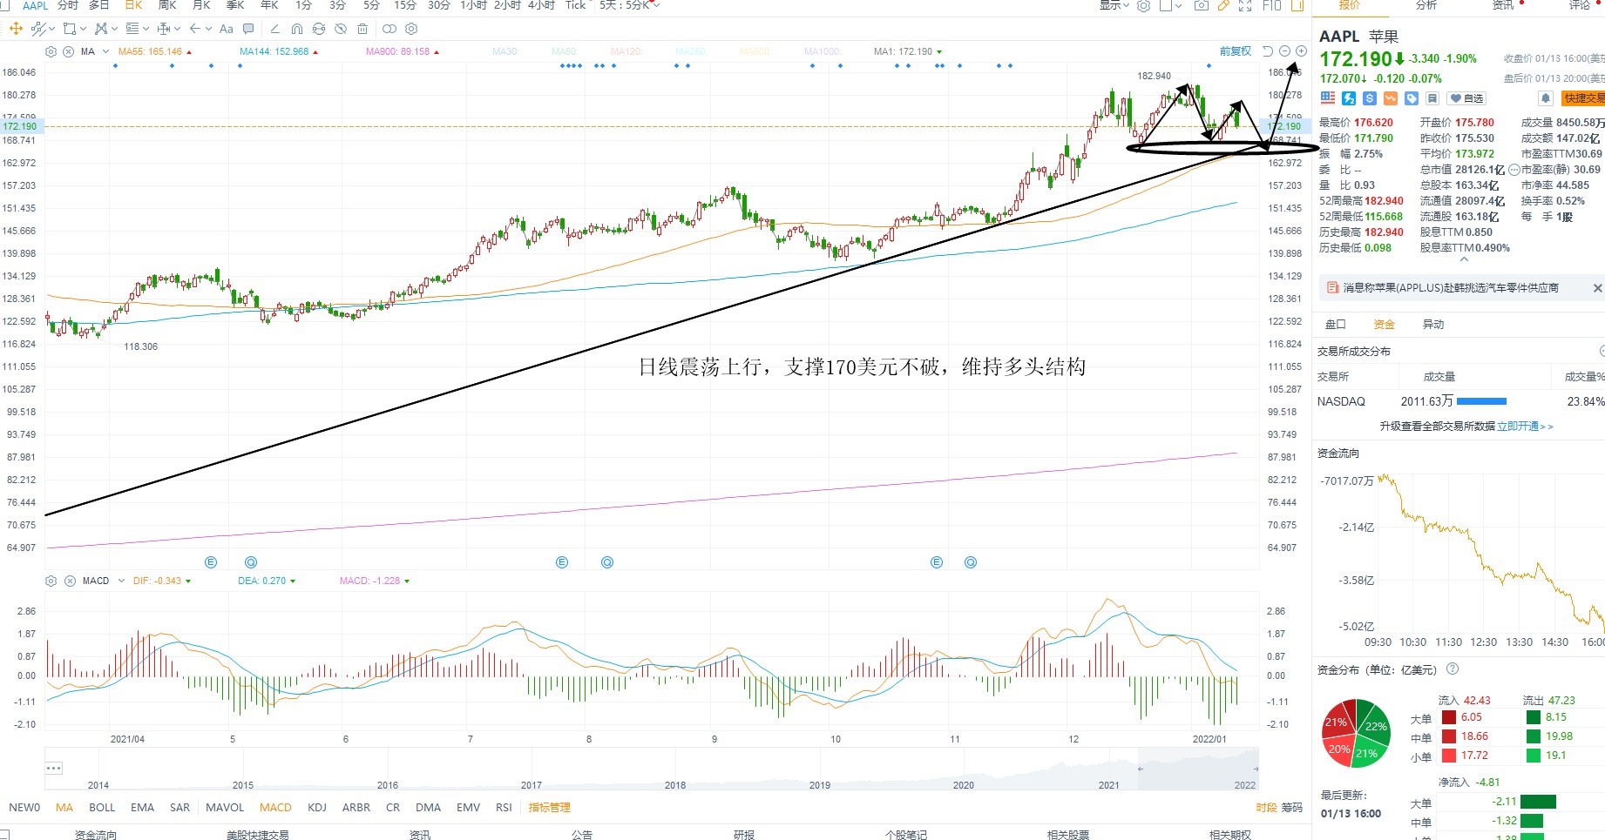Open the 异动 tab
This screenshot has width=1605, height=840.
click(x=1433, y=325)
